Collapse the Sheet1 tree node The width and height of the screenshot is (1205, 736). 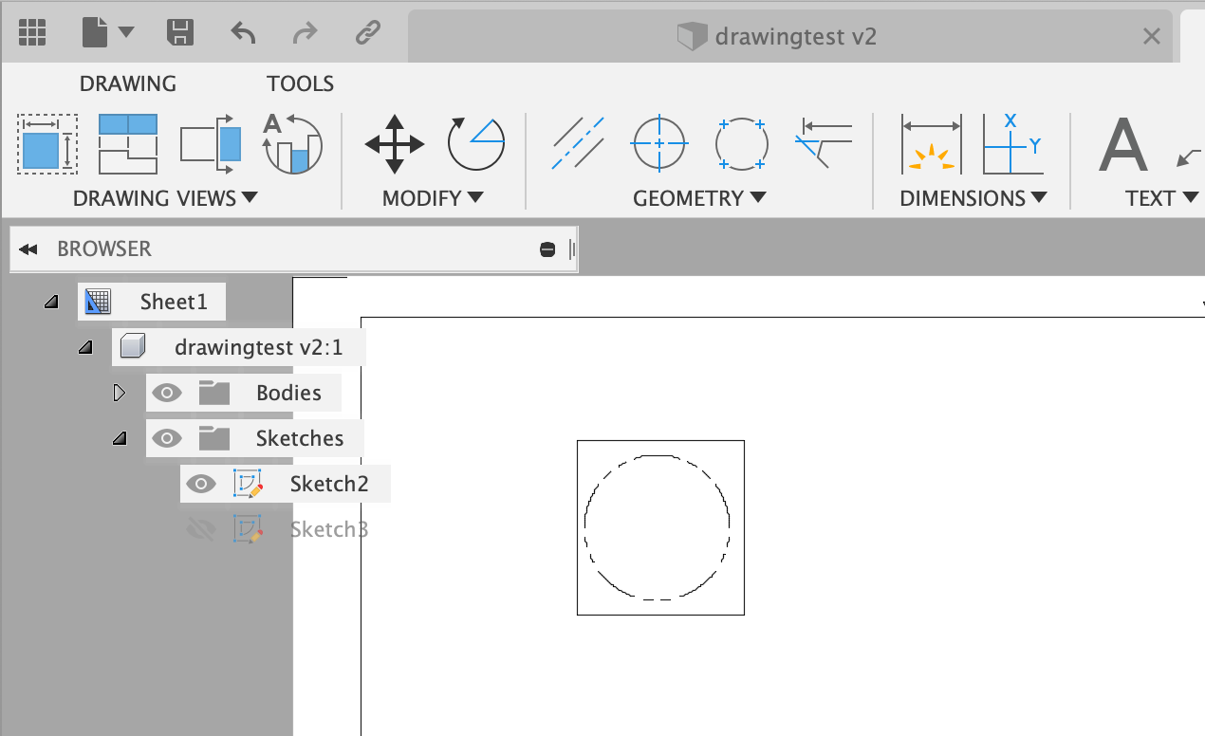click(50, 303)
